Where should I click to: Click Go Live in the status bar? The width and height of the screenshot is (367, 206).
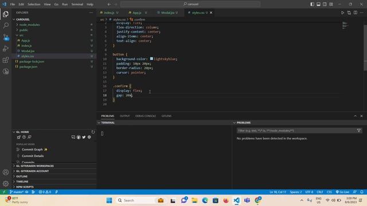point(342,192)
